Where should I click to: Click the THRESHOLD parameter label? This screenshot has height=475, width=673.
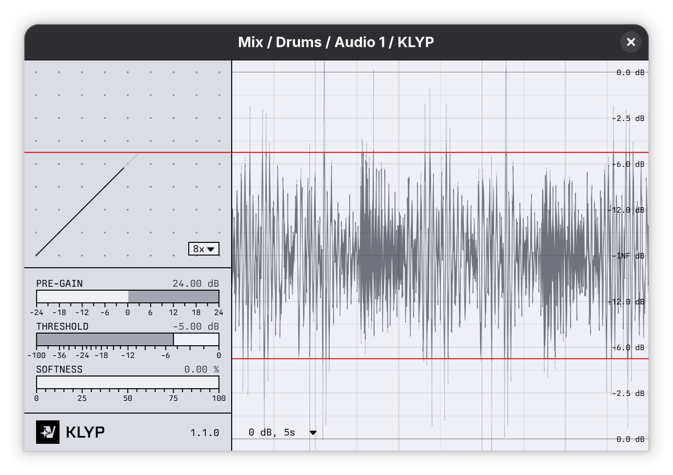pos(62,326)
